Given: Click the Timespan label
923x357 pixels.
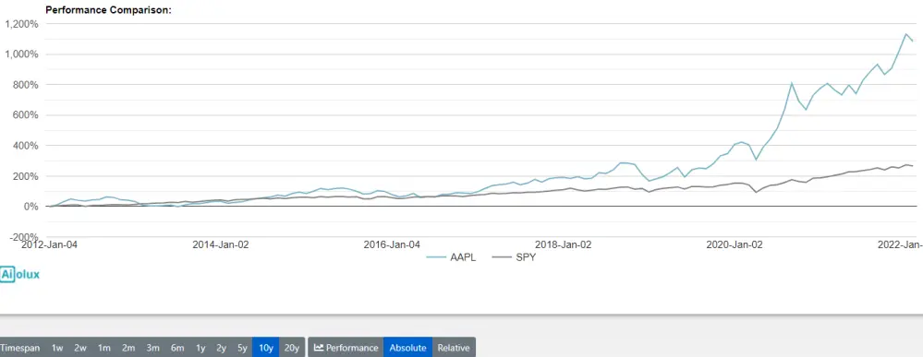Looking at the screenshot, I should click(x=20, y=348).
